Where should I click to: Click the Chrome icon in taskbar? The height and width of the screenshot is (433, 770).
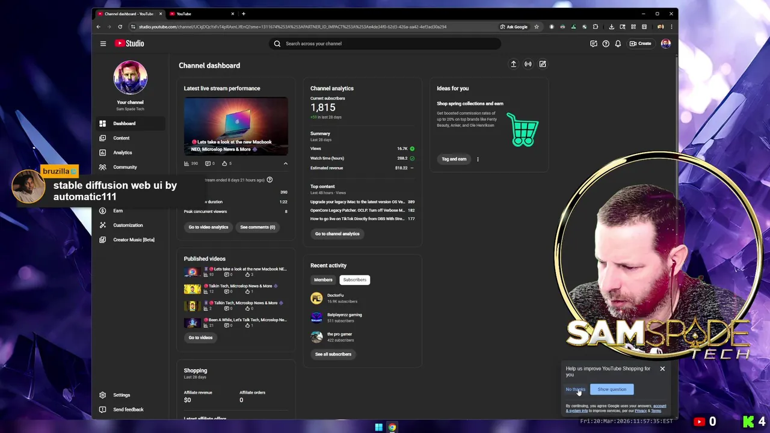click(392, 428)
